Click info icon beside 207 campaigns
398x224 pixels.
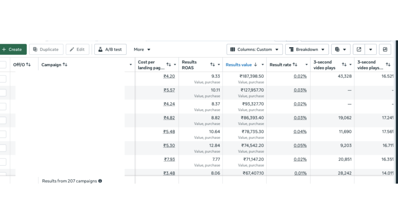(x=100, y=181)
